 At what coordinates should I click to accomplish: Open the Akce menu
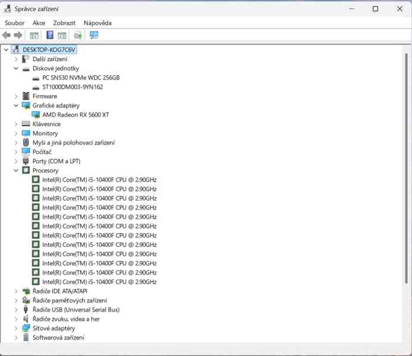coord(39,23)
